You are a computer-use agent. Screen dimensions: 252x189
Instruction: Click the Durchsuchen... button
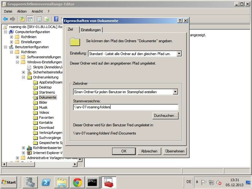tap(165, 116)
